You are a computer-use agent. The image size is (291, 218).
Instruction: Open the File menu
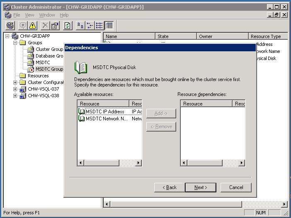tap(17, 15)
